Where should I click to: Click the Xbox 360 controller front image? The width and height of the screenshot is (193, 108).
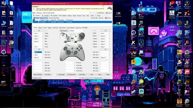coord(72,53)
